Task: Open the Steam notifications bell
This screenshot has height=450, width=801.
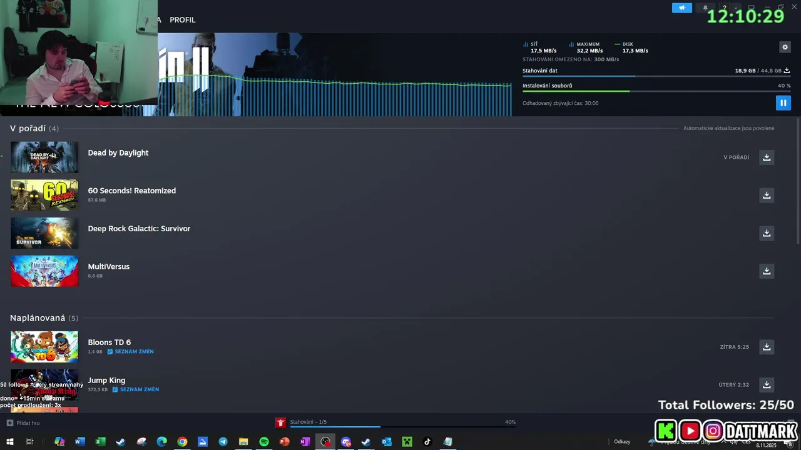Action: (705, 8)
